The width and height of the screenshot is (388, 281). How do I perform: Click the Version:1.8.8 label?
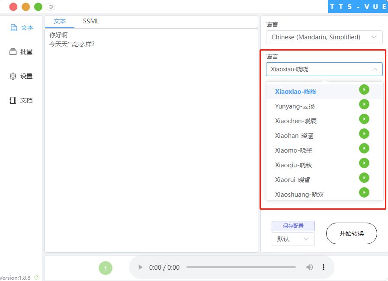[x=15, y=278]
